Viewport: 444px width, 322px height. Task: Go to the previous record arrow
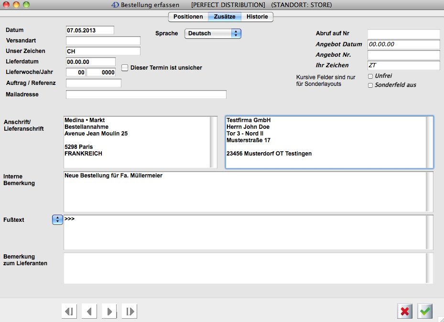tap(89, 312)
